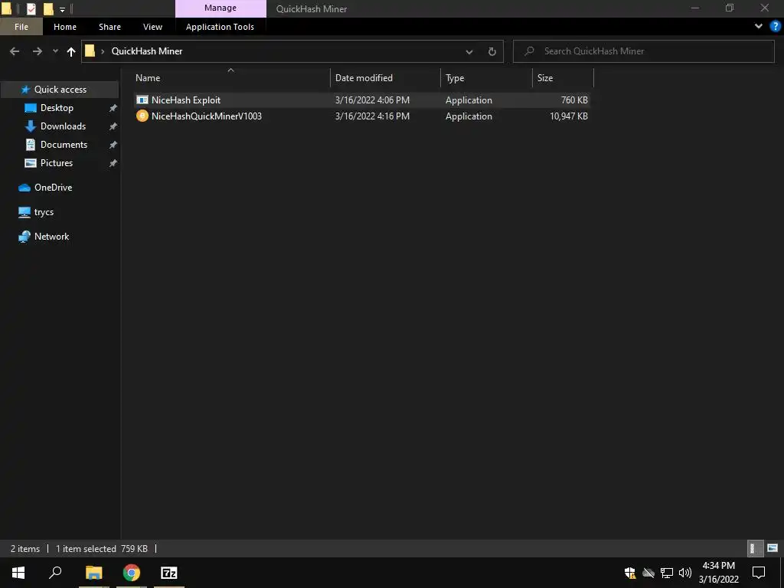Open Documents in navigation pane
This screenshot has height=588, width=784.
tap(64, 145)
